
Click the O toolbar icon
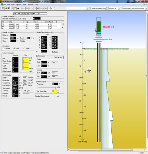coord(55,8)
